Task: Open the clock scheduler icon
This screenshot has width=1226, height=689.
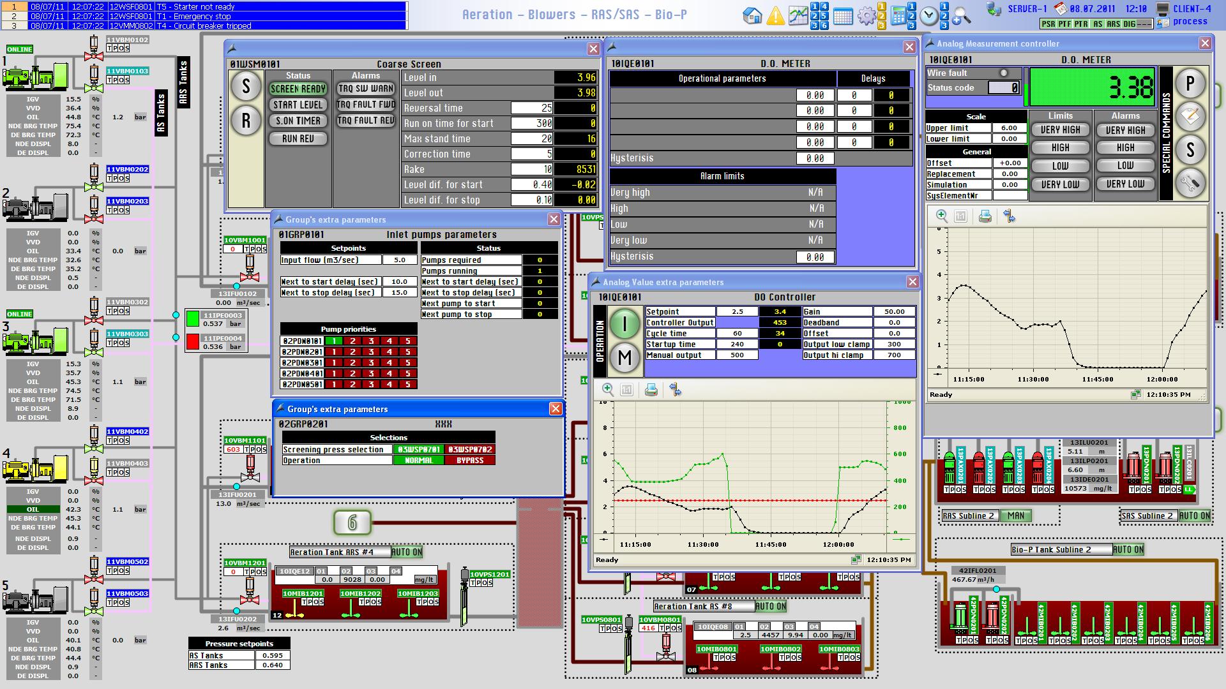Action: pos(929,16)
